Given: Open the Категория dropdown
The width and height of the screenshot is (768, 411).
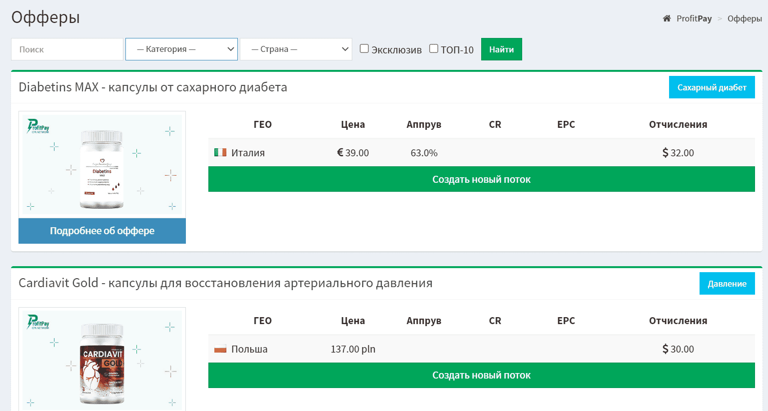Looking at the screenshot, I should point(181,49).
